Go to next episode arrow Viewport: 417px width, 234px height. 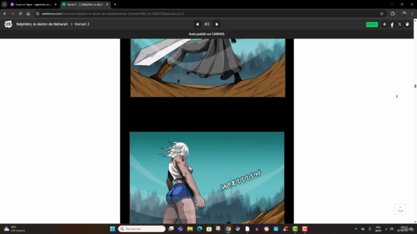tap(217, 24)
